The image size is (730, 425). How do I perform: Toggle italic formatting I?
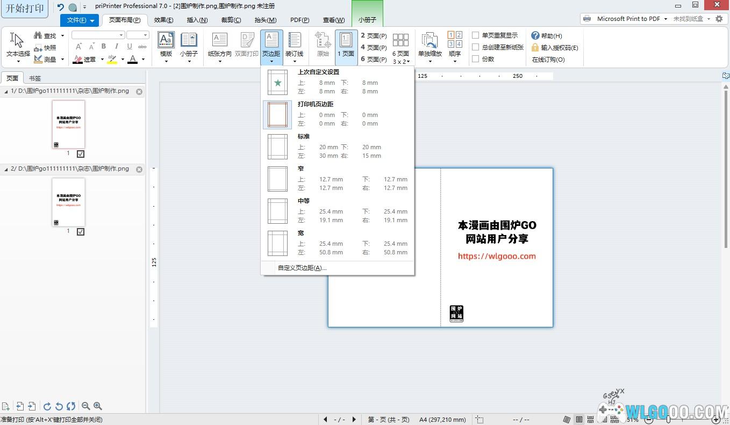tap(117, 47)
